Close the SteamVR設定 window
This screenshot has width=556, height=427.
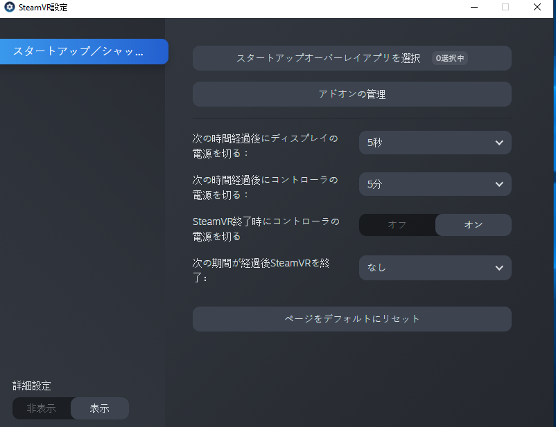pos(537,7)
